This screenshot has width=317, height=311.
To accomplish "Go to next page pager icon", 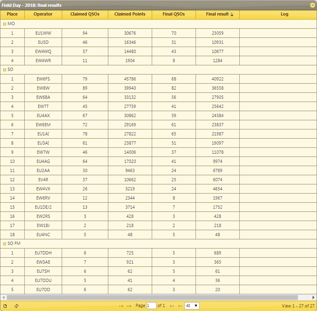I will click(172, 306).
